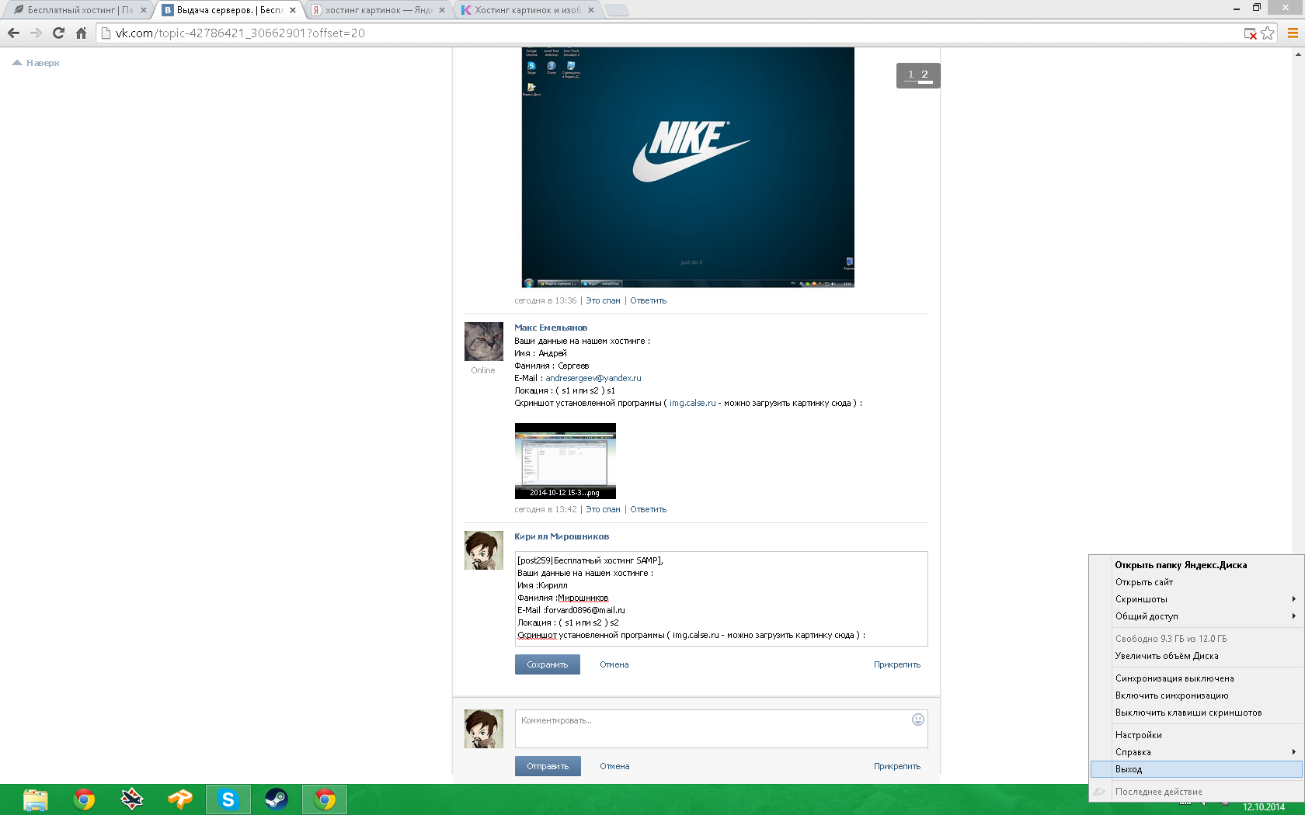The image size is (1305, 815).
Task: Expand the 'Справка' submenu
Action: [x=1196, y=752]
